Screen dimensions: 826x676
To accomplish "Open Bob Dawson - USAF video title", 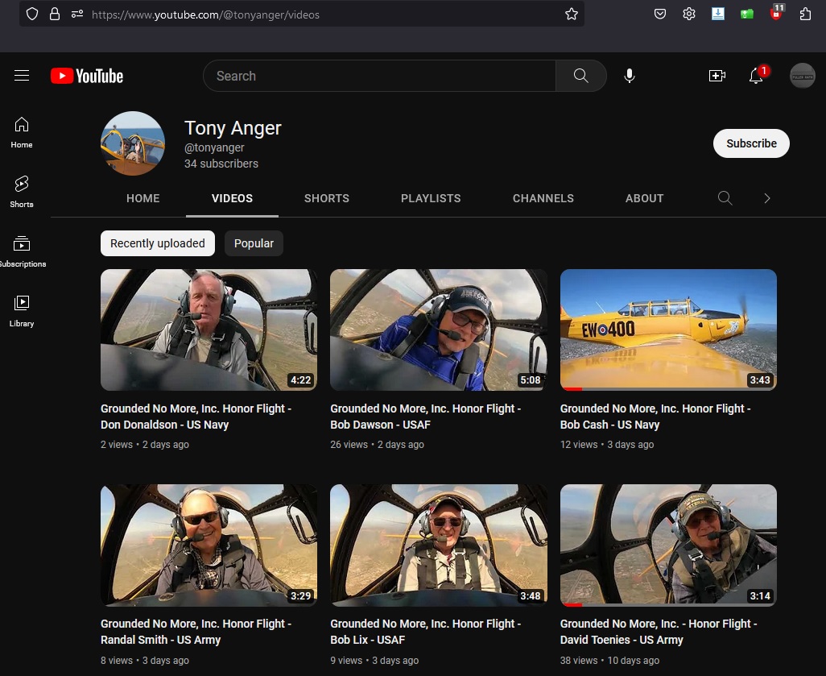I will click(x=425, y=417).
